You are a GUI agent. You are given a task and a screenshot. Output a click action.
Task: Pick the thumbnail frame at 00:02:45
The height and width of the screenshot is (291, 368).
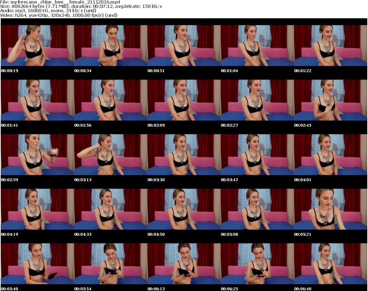pyautogui.click(x=331, y=100)
